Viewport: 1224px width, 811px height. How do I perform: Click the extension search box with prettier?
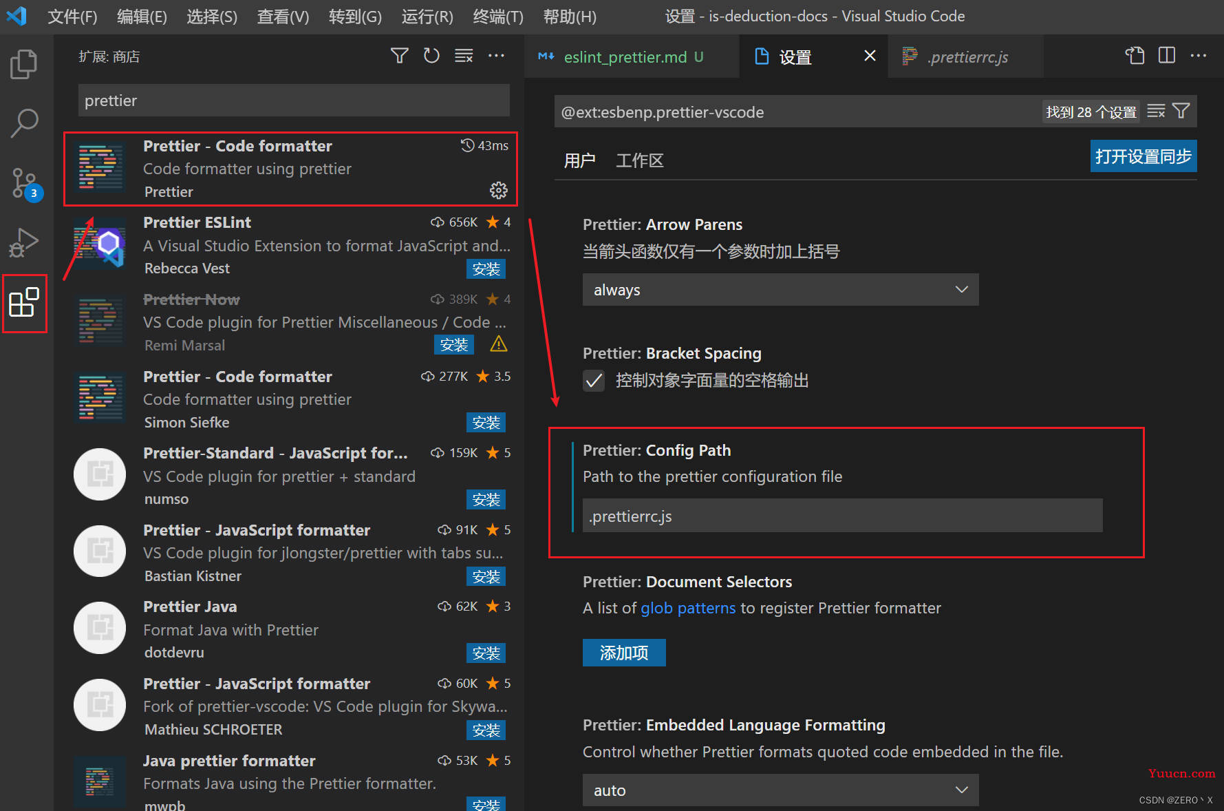294,101
